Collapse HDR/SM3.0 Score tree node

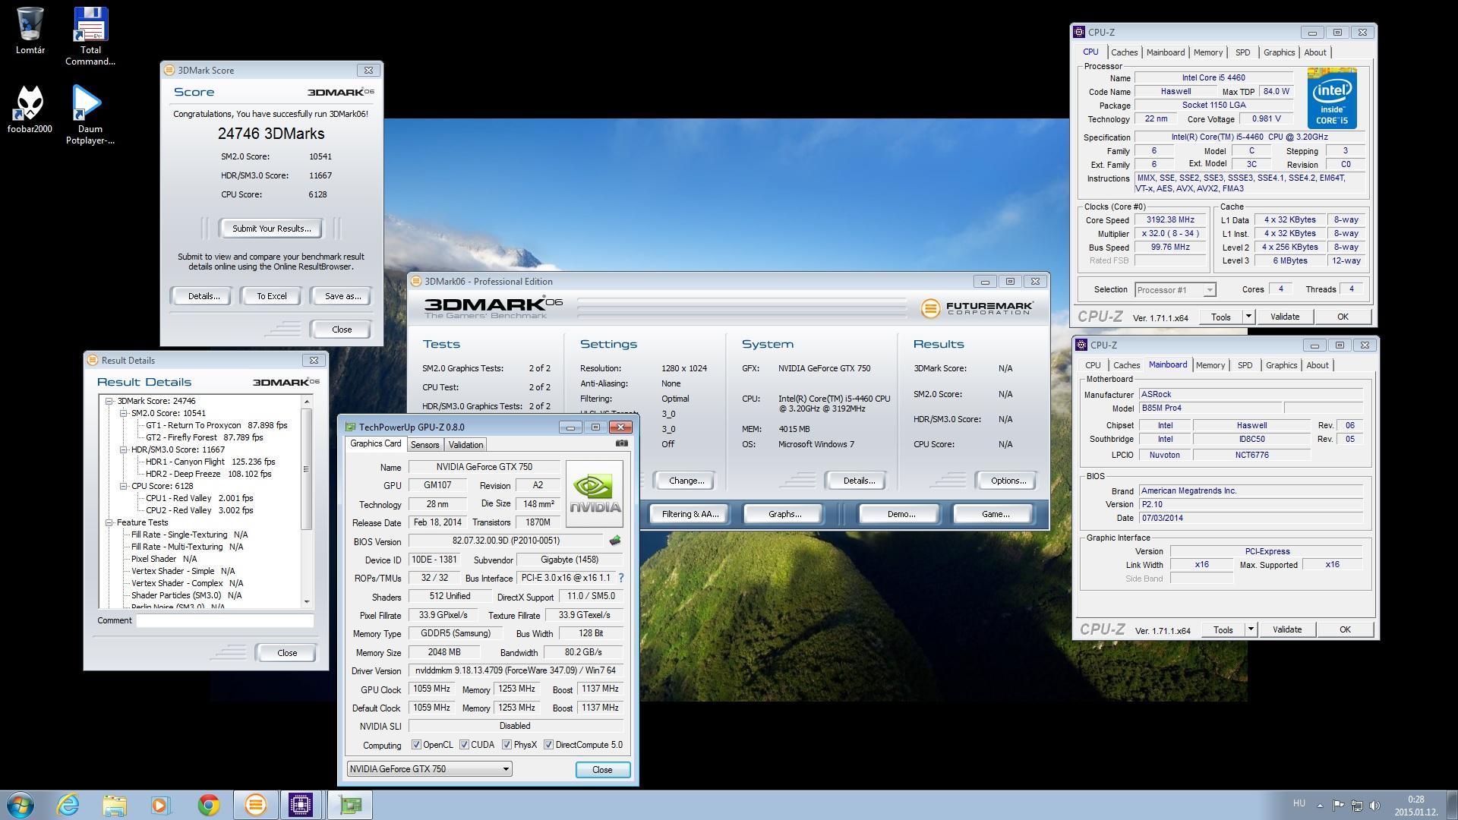point(123,449)
